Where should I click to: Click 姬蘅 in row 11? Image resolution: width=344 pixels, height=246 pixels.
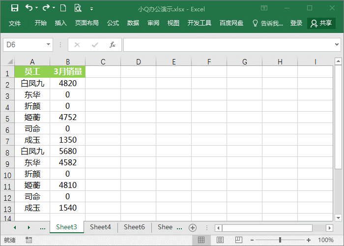tap(32, 185)
